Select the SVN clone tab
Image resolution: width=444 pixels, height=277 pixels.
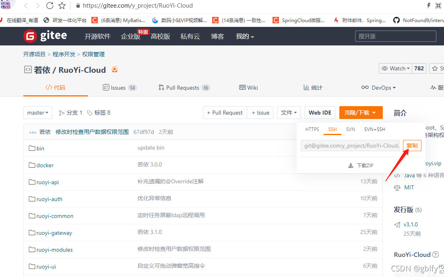tap(351, 129)
